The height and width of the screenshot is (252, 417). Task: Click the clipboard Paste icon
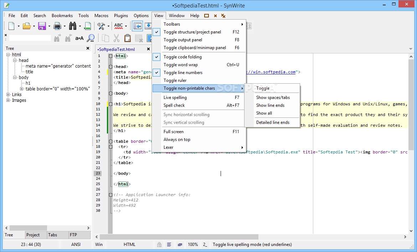(128, 38)
